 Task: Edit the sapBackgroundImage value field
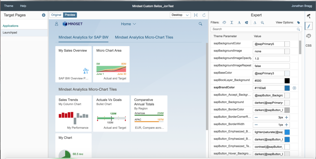click(269, 51)
